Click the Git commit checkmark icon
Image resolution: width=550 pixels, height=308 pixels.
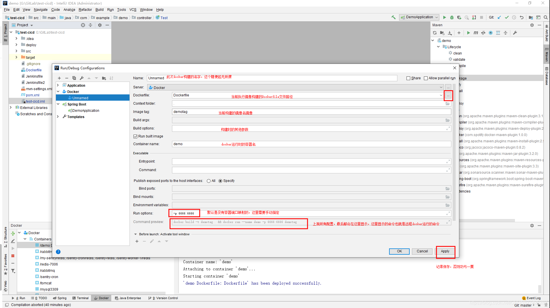click(507, 17)
